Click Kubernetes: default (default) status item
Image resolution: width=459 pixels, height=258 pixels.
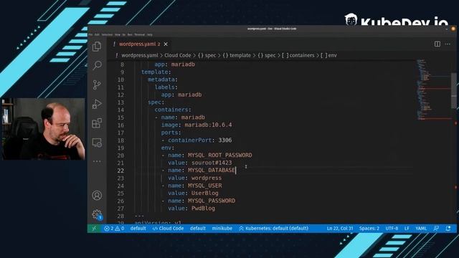coord(274,229)
